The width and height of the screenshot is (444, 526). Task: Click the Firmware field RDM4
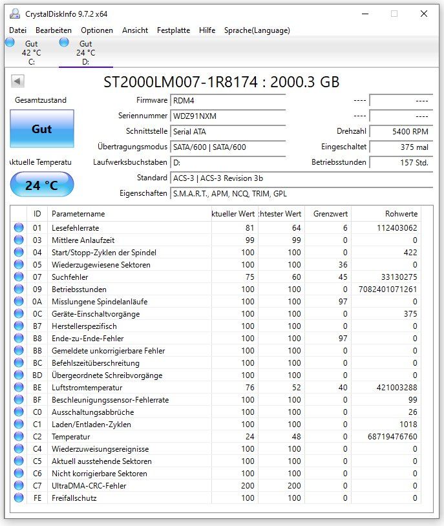pyautogui.click(x=228, y=100)
